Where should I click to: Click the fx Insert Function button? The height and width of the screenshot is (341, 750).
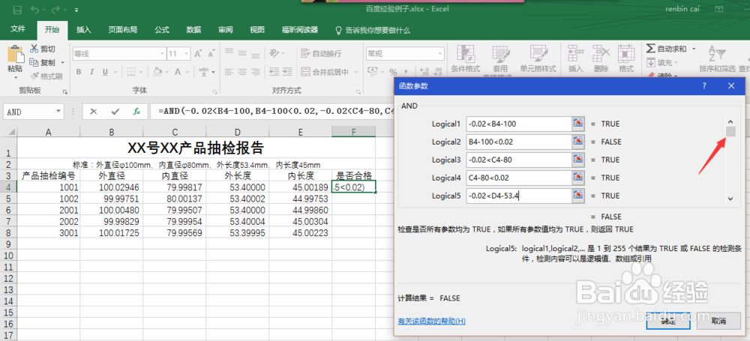136,112
